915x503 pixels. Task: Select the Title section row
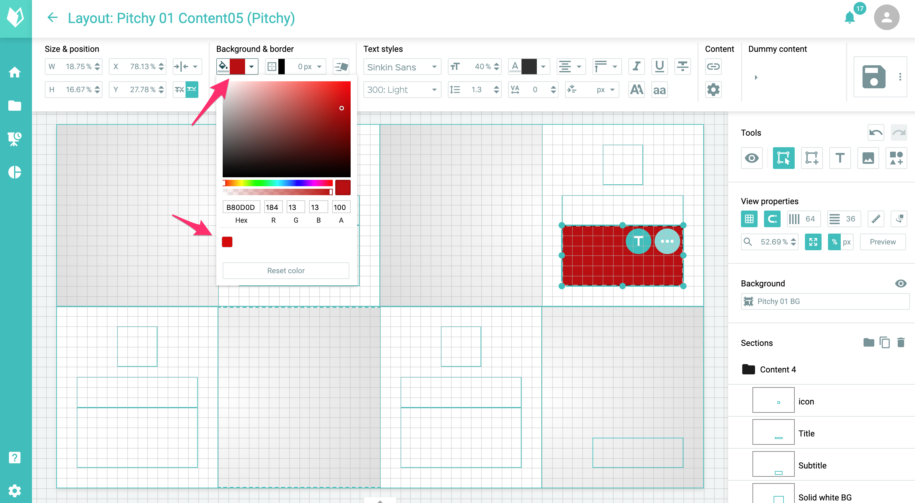(x=821, y=432)
